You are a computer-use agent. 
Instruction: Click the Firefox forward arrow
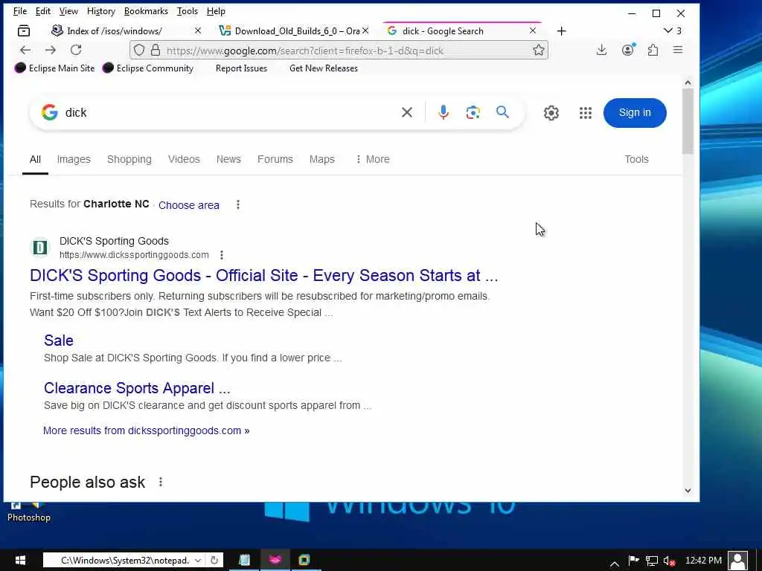coord(51,50)
